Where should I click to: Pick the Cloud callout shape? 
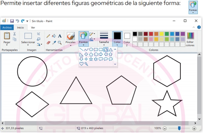coord(111,59)
